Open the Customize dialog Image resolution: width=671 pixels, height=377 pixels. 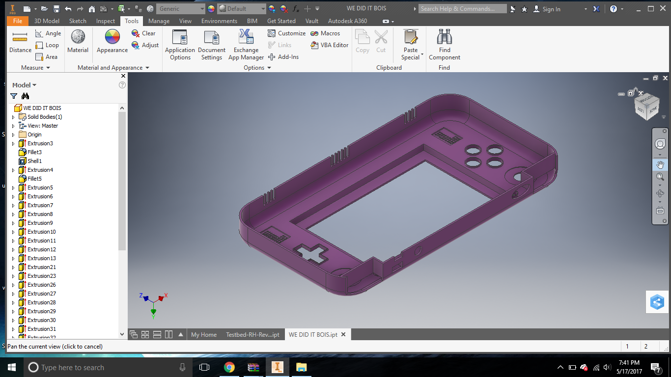pos(286,33)
